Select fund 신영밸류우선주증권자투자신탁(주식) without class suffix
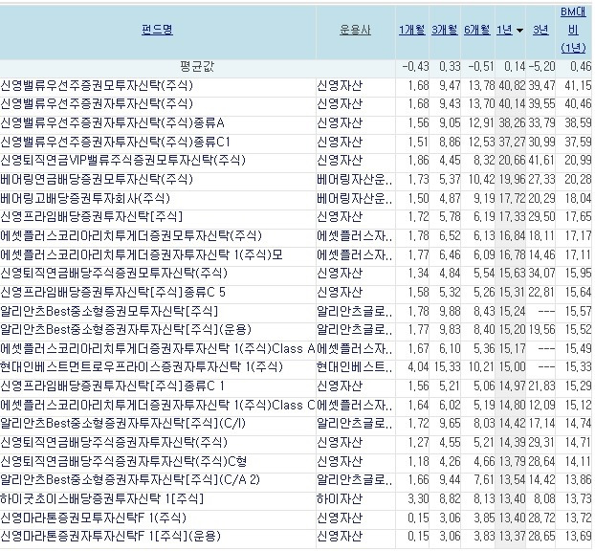Image resolution: width=595 pixels, height=551 pixels. 97,104
